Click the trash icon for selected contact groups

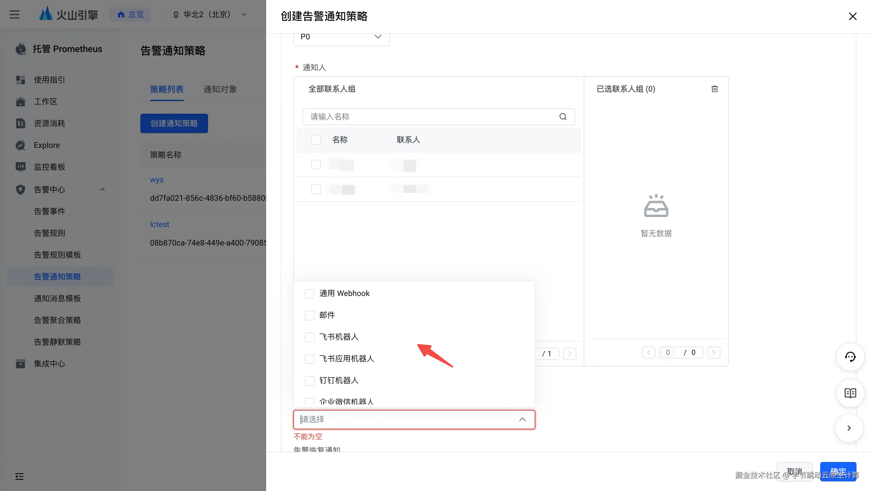714,89
